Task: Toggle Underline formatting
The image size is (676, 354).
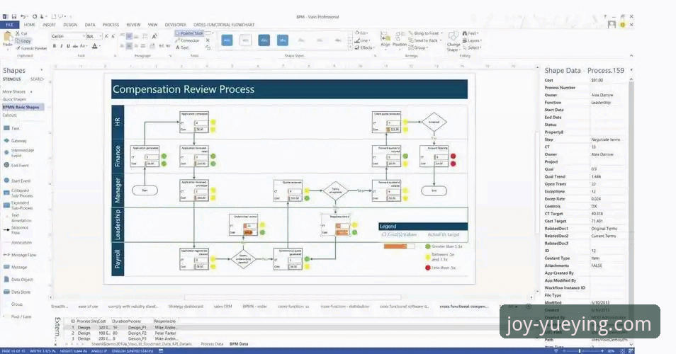Action: pos(68,46)
